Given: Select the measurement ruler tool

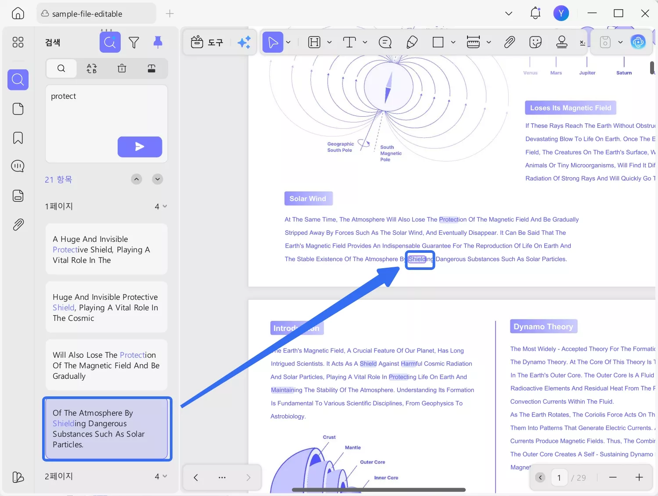Looking at the screenshot, I should 473,42.
